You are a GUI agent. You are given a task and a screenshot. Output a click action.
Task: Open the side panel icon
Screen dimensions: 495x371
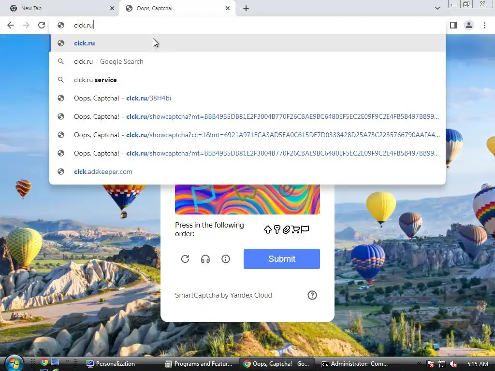pos(453,25)
